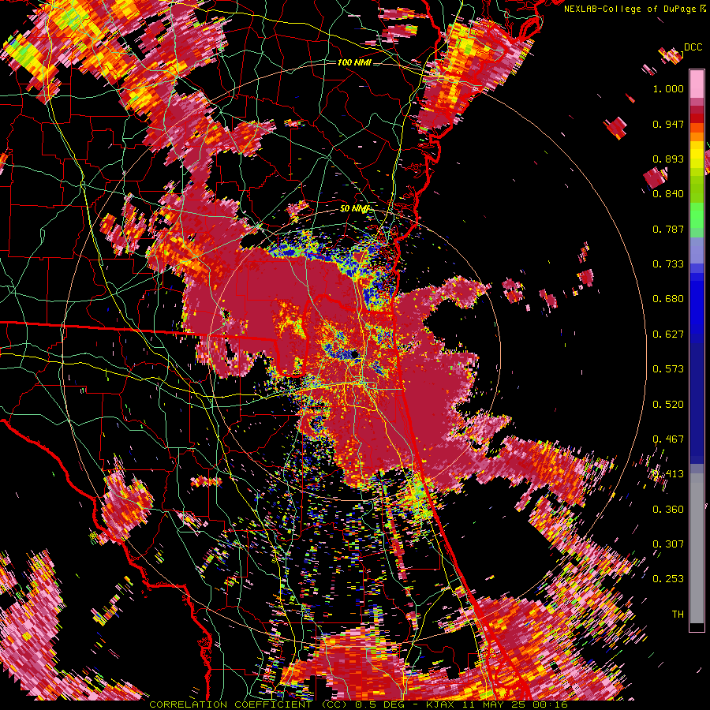Click the 0.947 scale value
This screenshot has width=710, height=710.
(668, 124)
